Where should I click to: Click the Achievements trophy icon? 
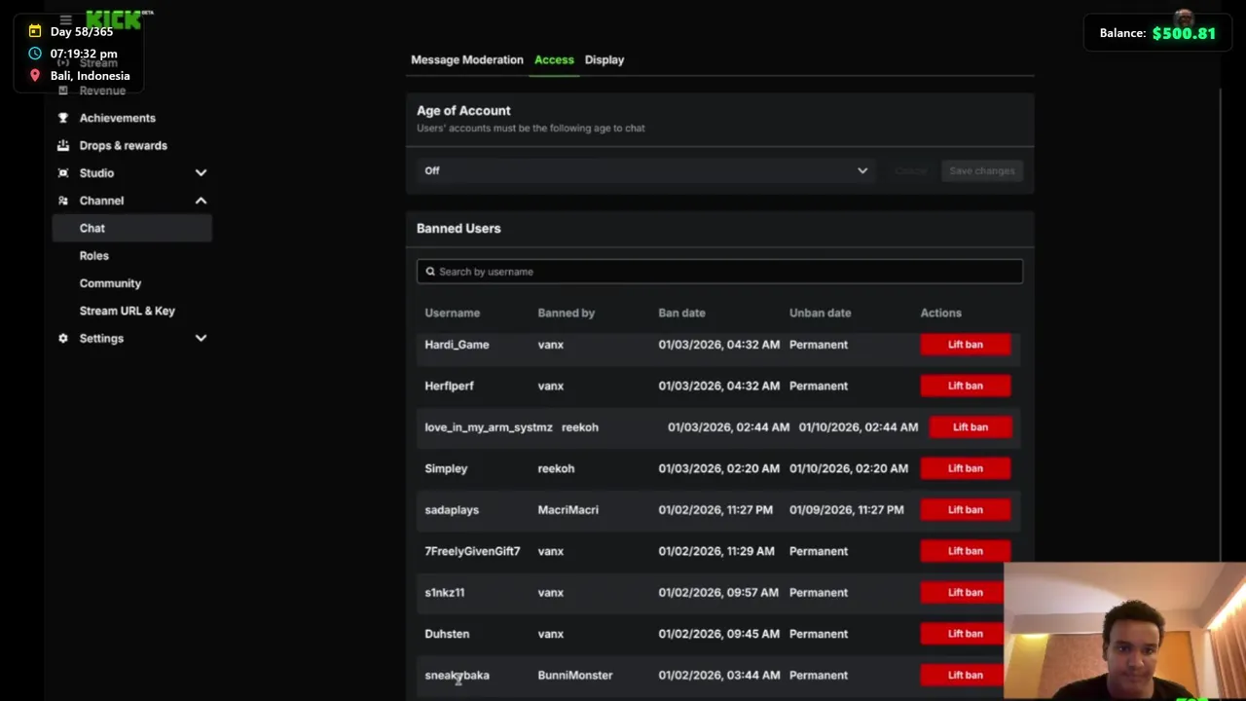click(x=63, y=118)
